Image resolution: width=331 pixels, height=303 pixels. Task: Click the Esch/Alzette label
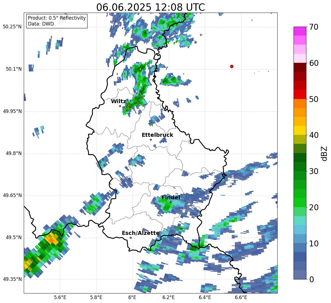click(141, 233)
